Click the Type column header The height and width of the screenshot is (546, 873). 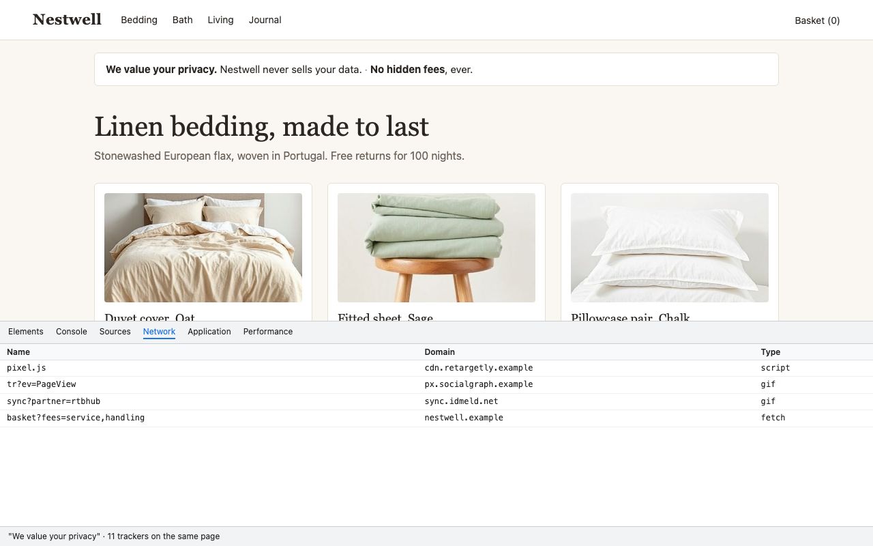(771, 352)
